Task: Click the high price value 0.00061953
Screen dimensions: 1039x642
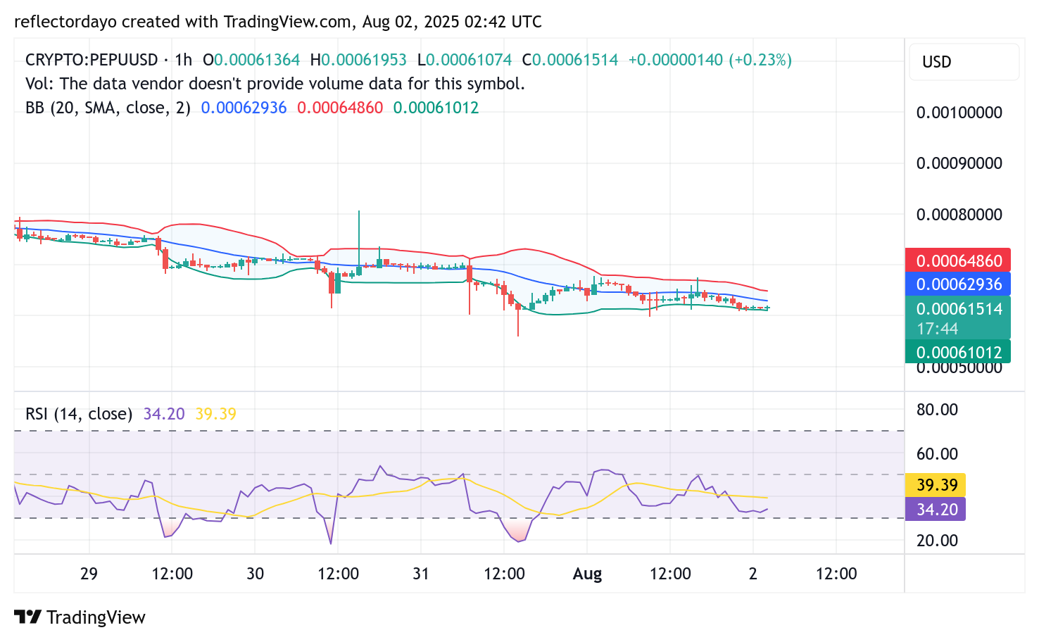Action: tap(364, 60)
